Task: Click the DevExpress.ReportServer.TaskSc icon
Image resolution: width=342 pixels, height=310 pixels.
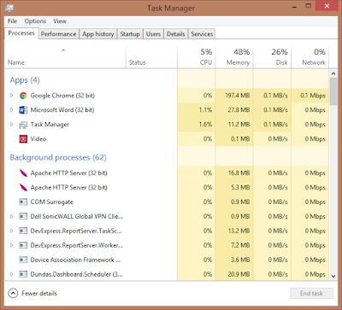Action: (x=23, y=231)
